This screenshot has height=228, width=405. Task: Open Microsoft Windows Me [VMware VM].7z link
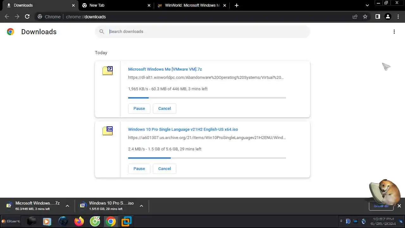tap(165, 69)
